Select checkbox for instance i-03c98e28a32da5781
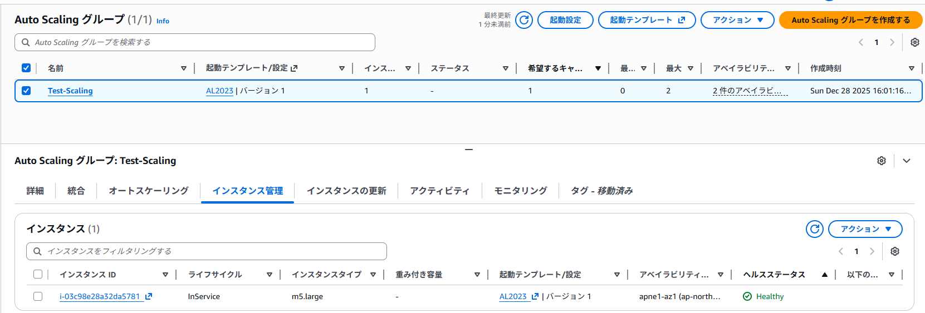Screen dimensions: 925x313 click(38, 296)
